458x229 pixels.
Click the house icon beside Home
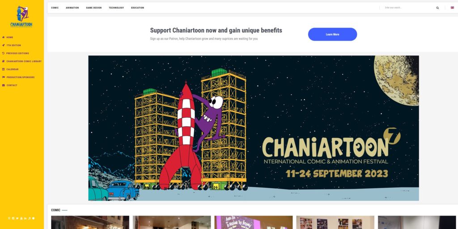tap(4, 38)
